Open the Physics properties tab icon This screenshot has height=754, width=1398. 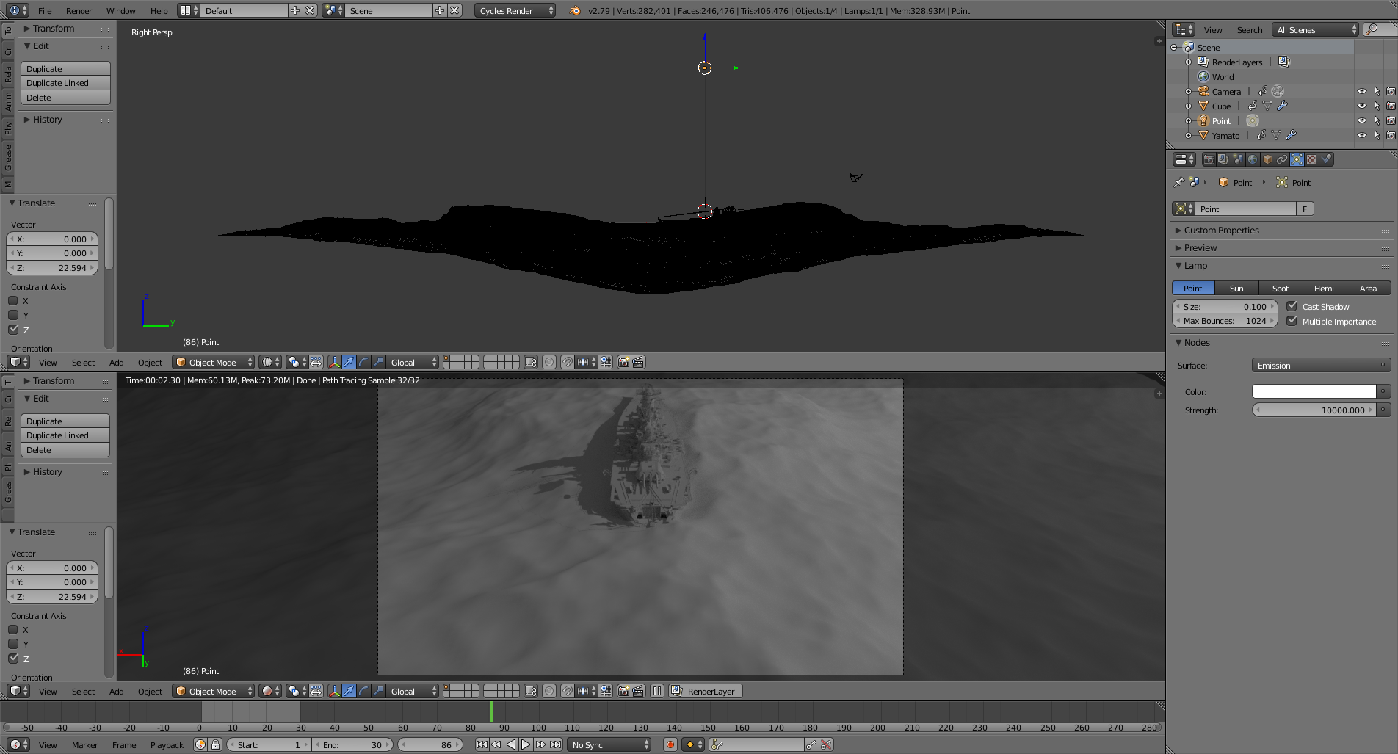click(1326, 159)
